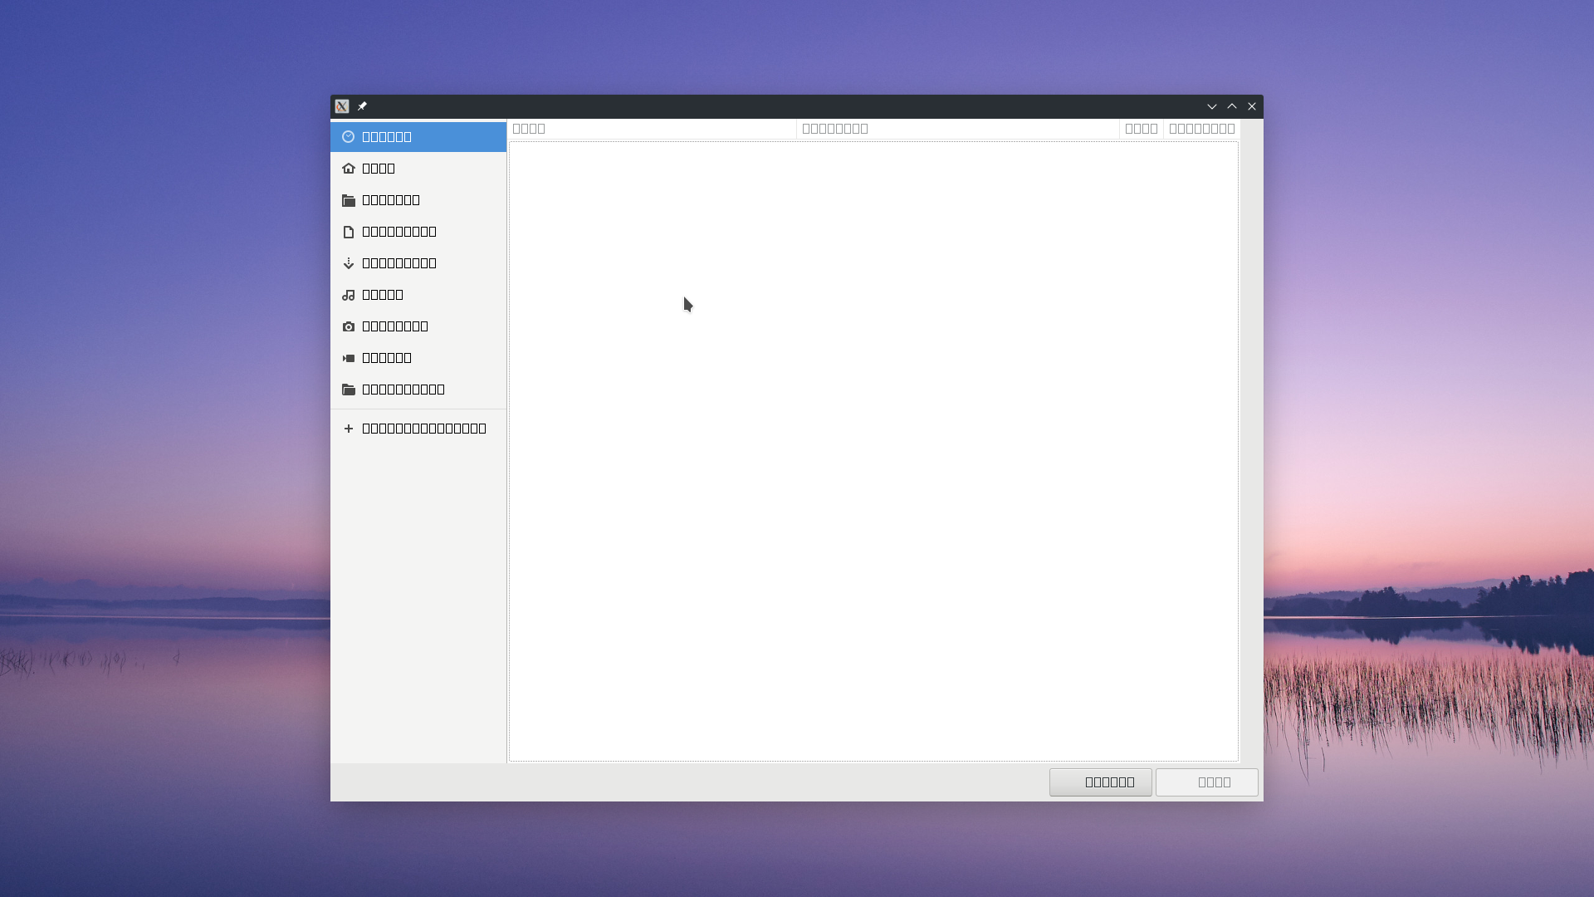Toggle the pin icon in title bar
The height and width of the screenshot is (897, 1594).
(363, 105)
